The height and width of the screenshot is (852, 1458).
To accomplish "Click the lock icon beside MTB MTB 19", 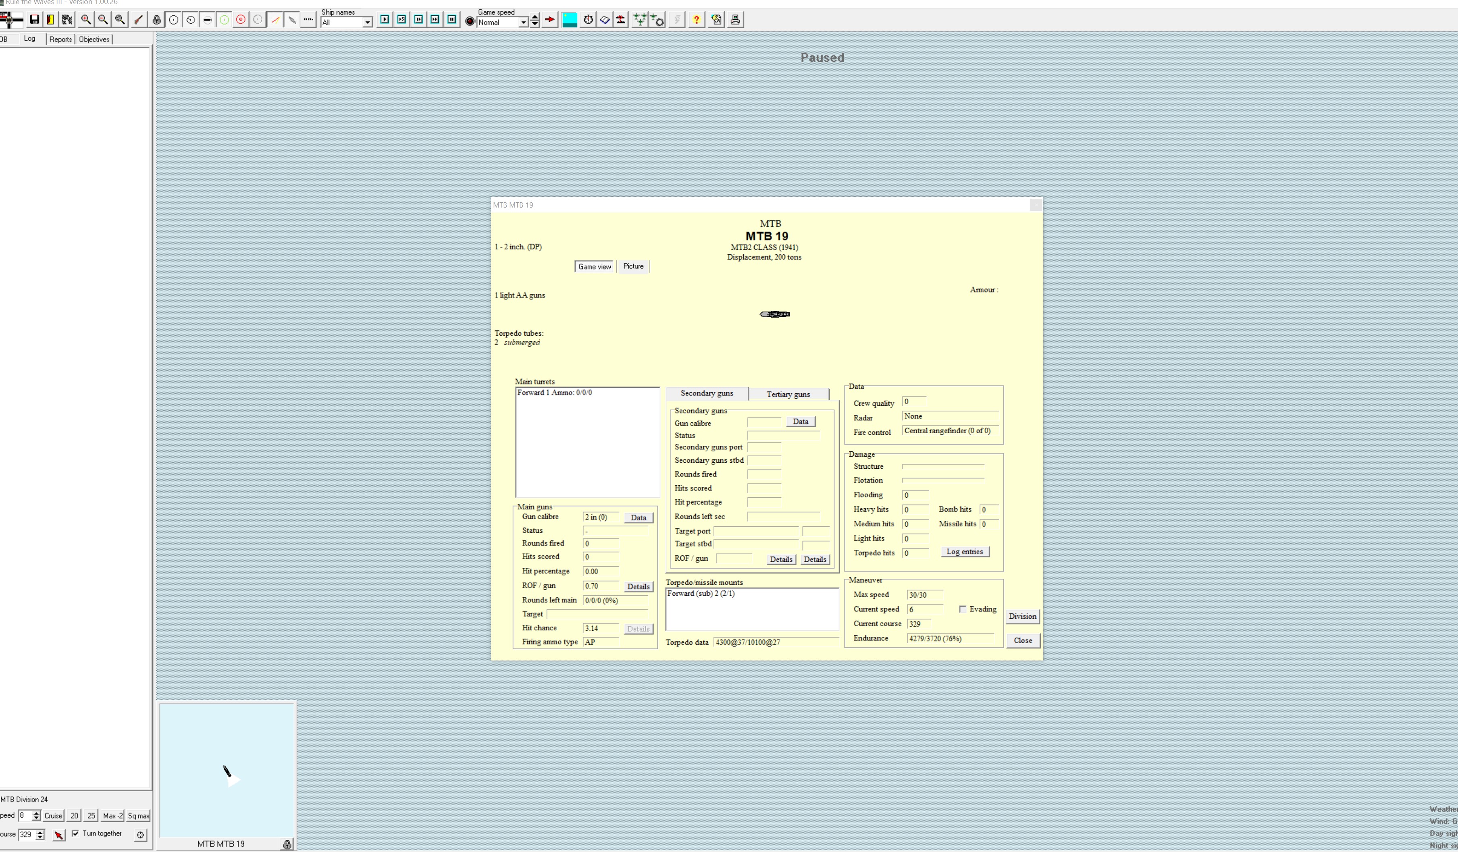I will click(x=287, y=844).
